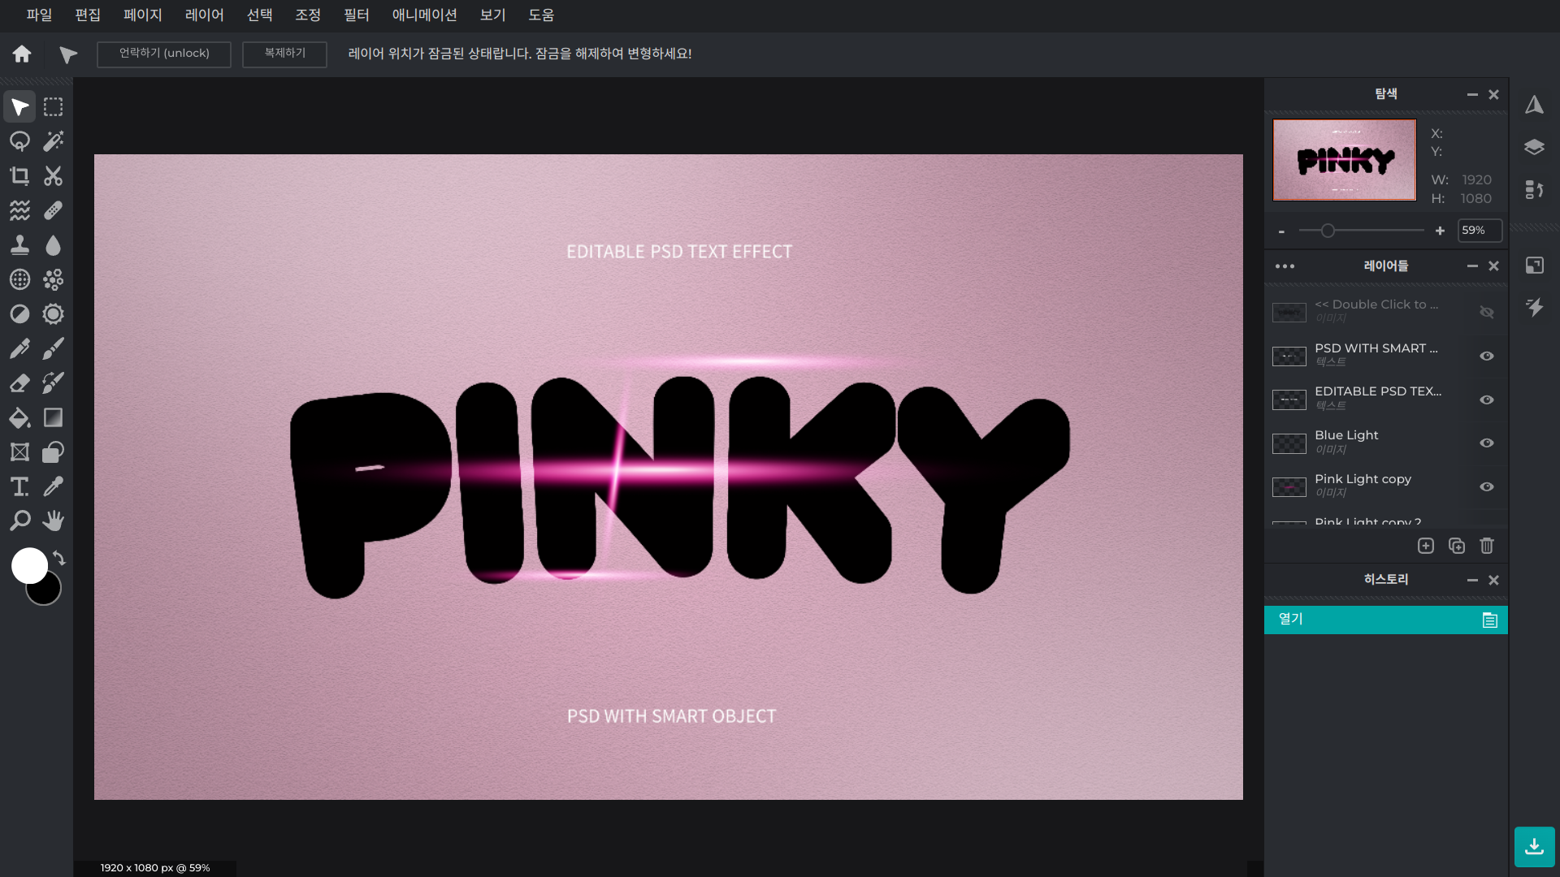
Task: Hide the Blue Light layer
Action: tap(1487, 443)
